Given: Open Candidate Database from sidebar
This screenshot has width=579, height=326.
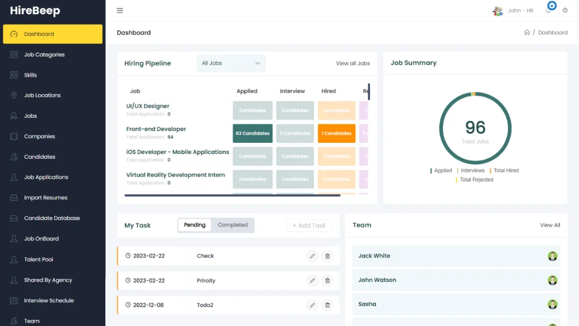Looking at the screenshot, I should 52,218.
